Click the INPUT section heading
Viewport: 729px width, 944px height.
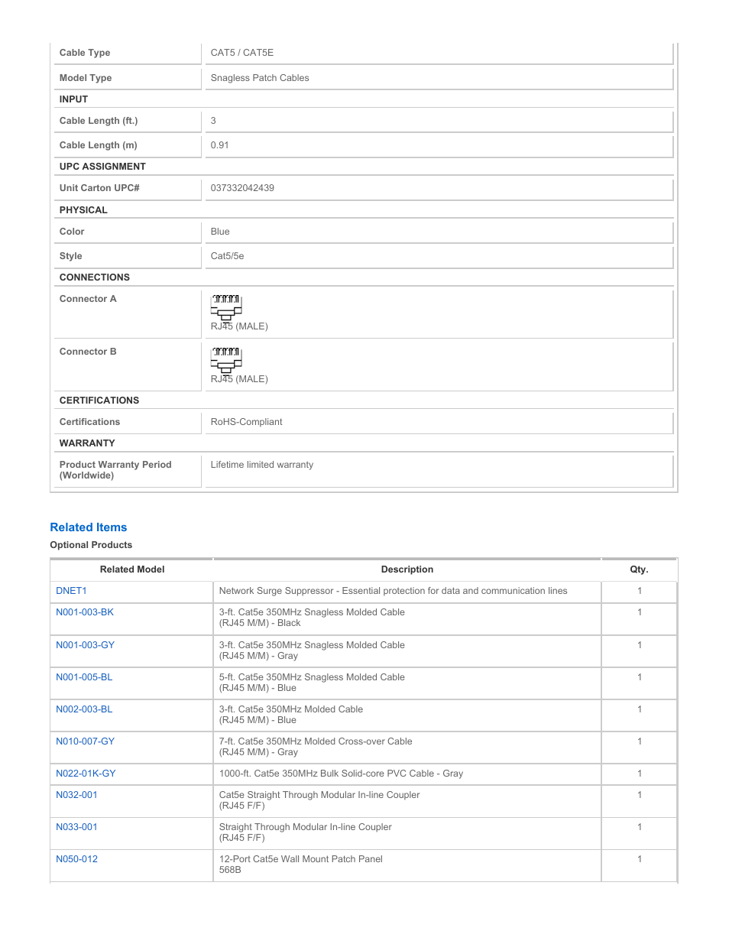click(73, 99)
